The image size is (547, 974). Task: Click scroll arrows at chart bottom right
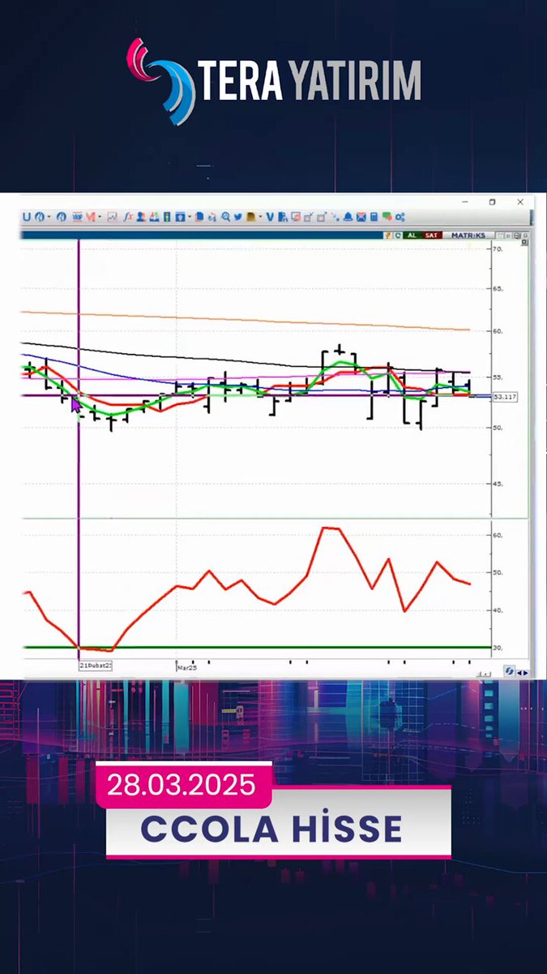[523, 672]
